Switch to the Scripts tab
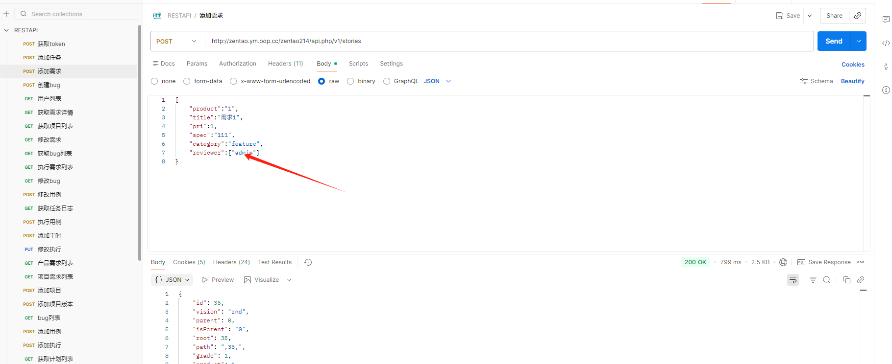892x364 pixels. (x=358, y=64)
